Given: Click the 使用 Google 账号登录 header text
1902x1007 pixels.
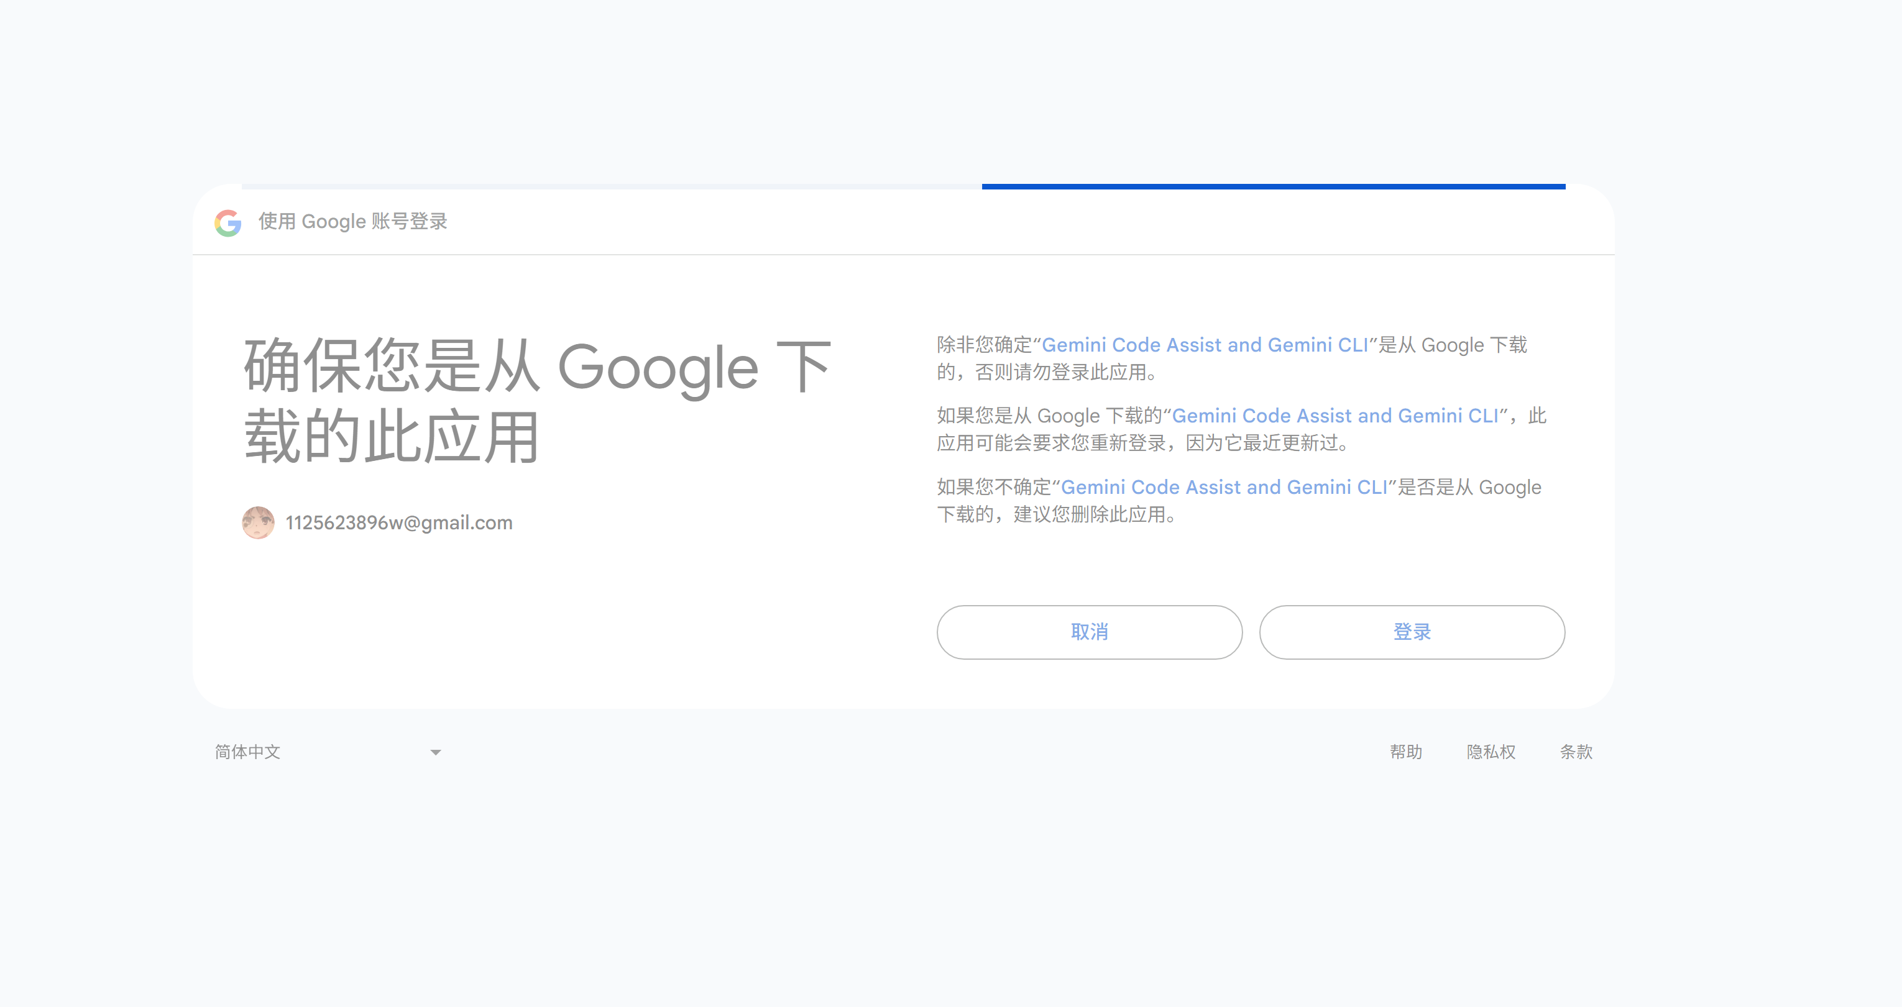Looking at the screenshot, I should click(x=353, y=221).
